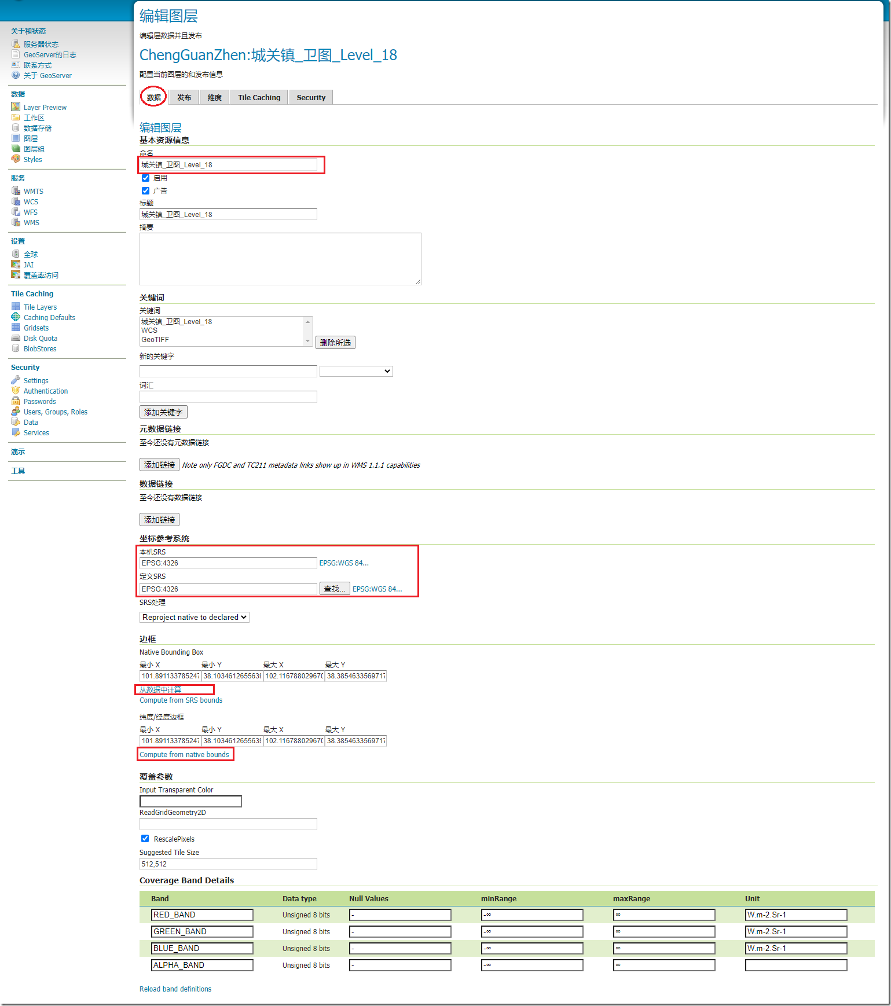Click the Passwords lock icon

16,401
